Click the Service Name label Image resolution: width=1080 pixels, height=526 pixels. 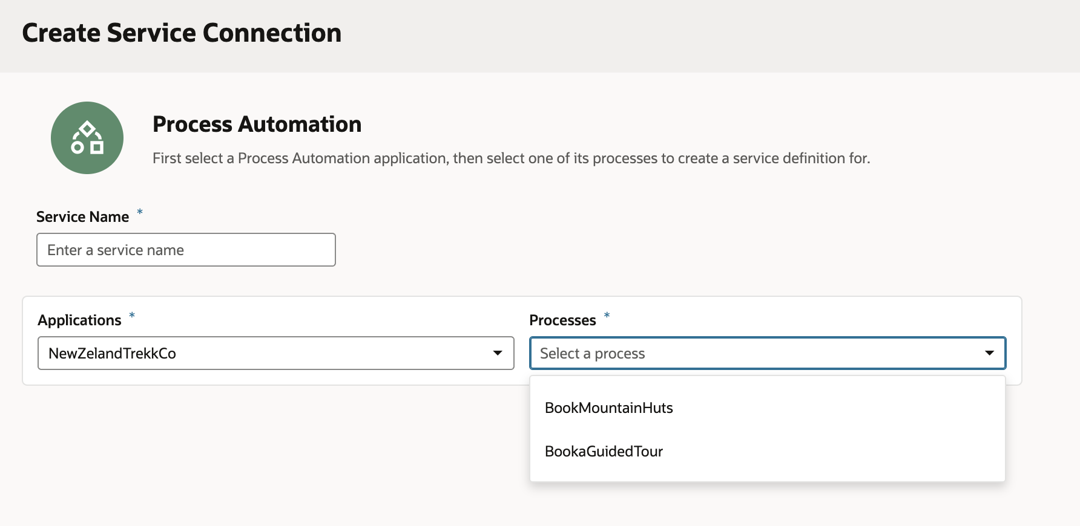(82, 216)
